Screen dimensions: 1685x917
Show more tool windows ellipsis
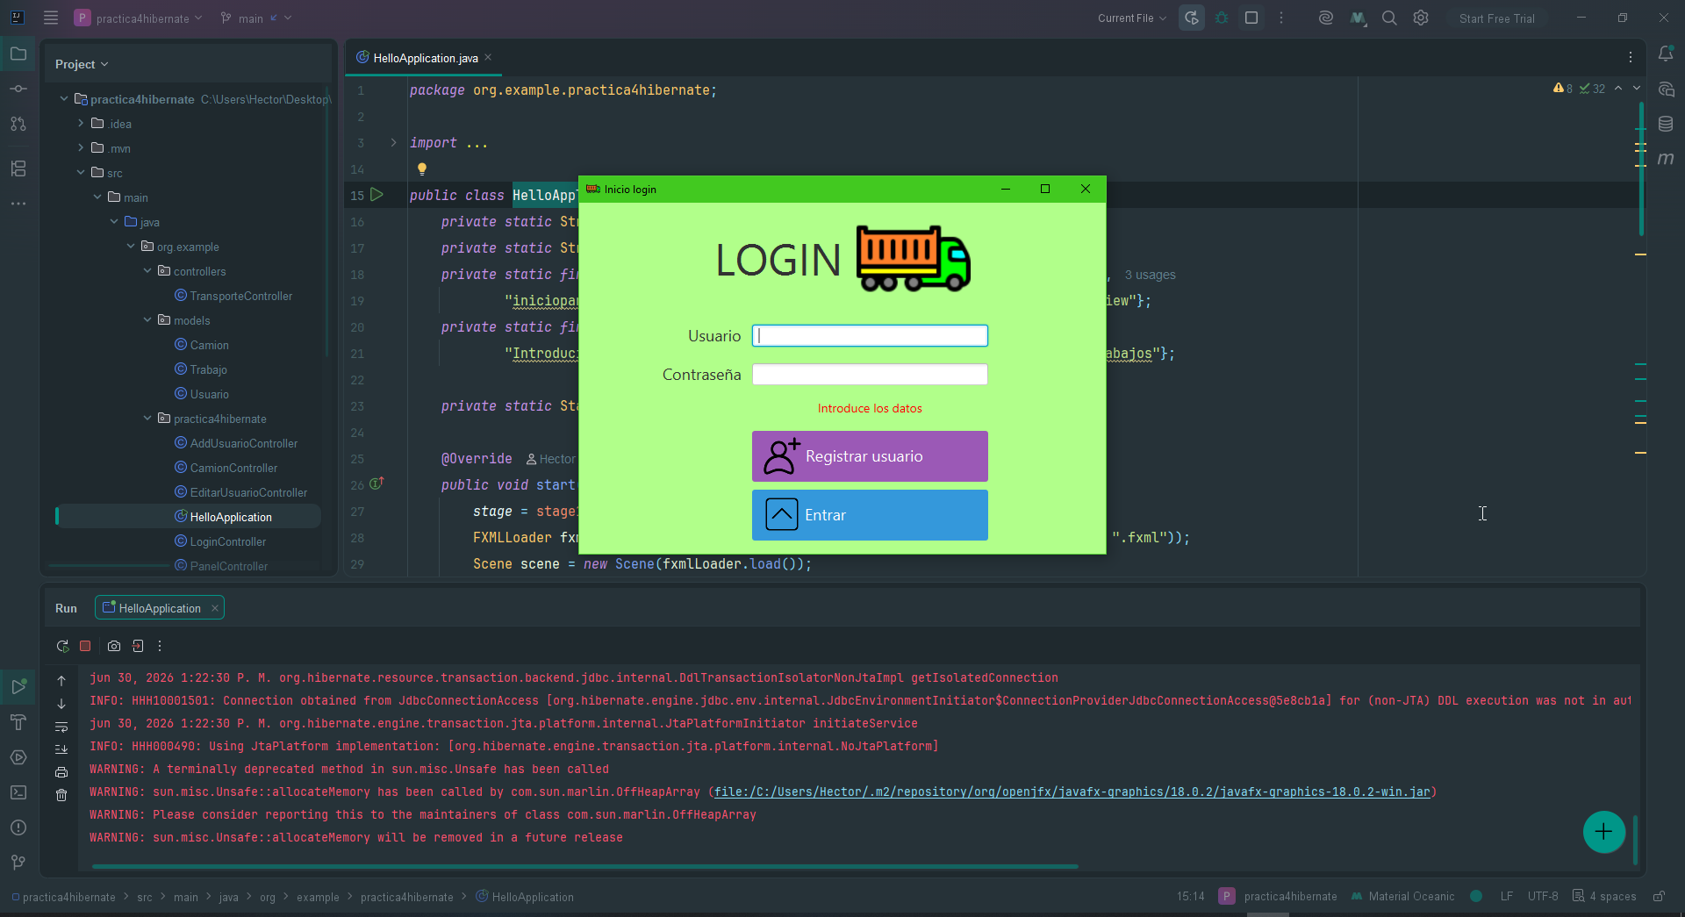(18, 204)
